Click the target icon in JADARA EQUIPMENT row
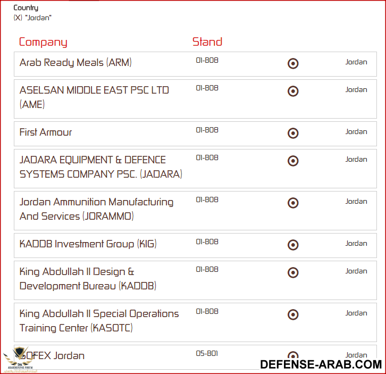This screenshot has height=374, width=386. tap(293, 161)
